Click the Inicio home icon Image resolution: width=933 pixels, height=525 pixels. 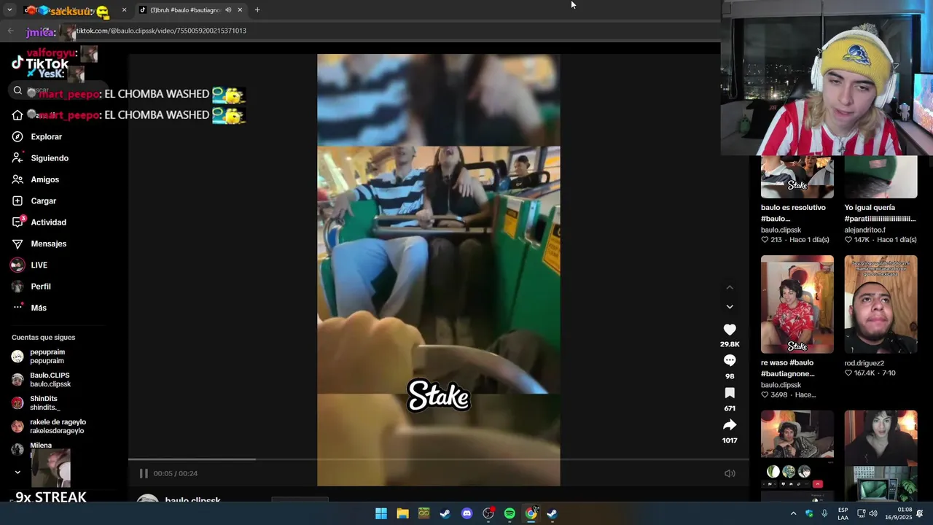[17, 115]
